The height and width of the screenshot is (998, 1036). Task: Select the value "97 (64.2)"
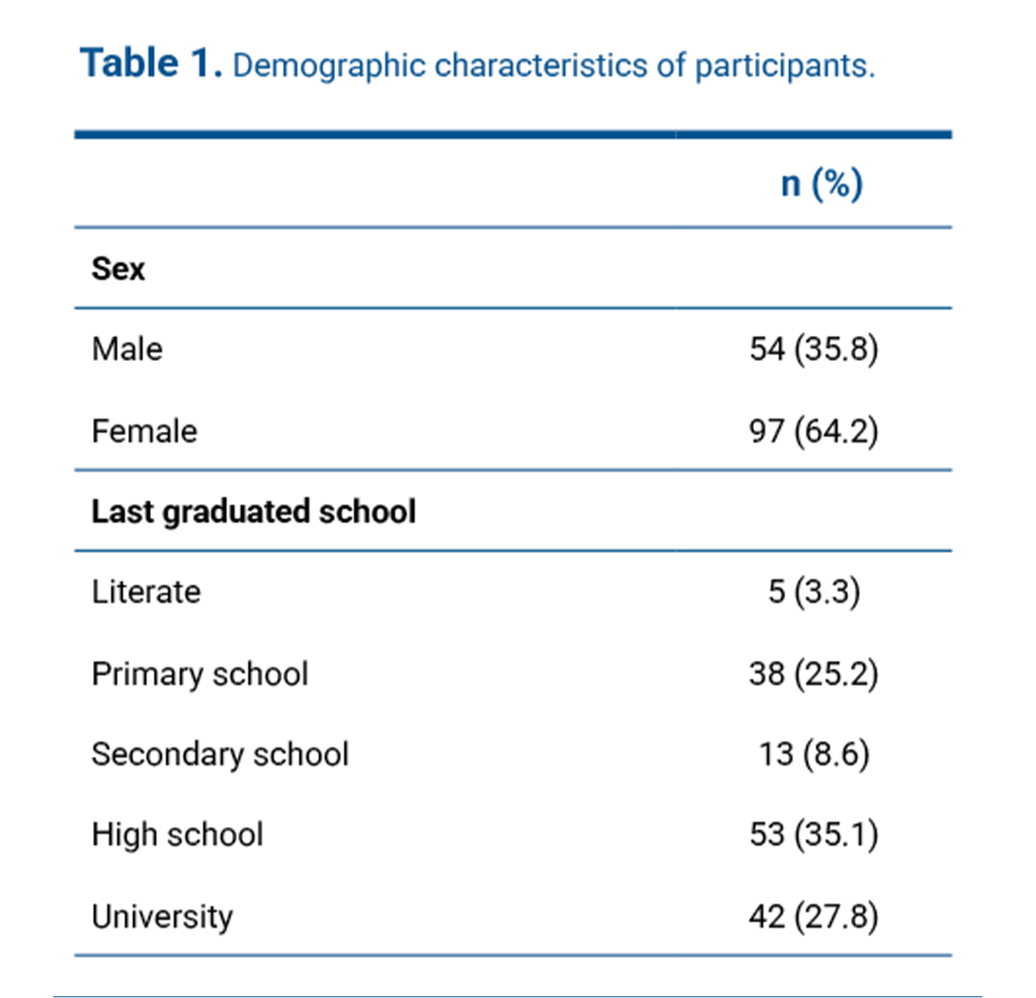point(814,431)
